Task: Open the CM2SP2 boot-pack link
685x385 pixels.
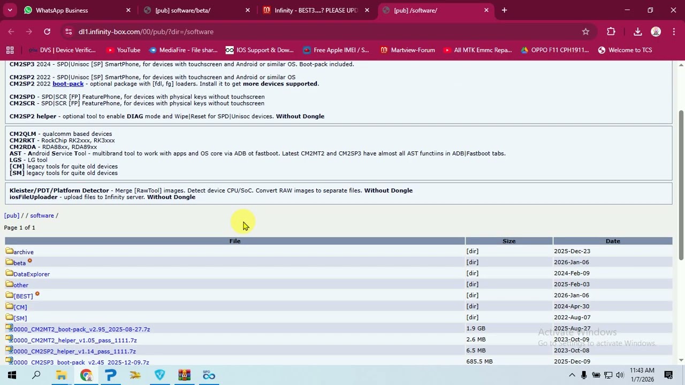Action: coord(68,84)
